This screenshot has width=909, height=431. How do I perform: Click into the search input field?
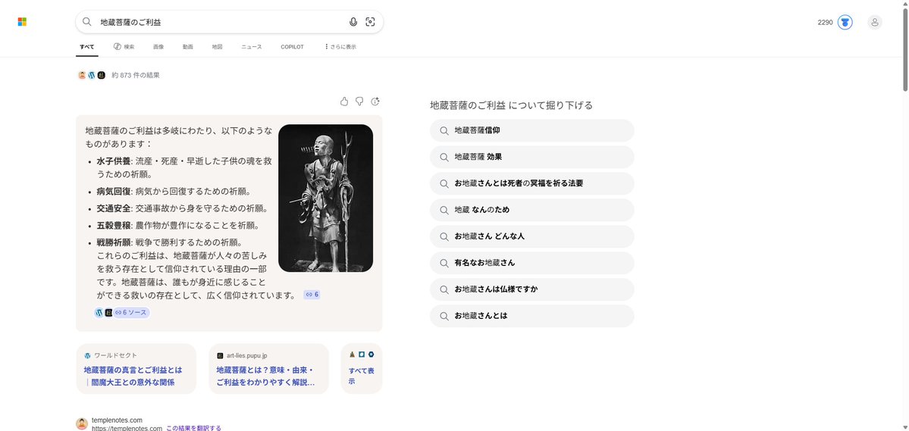pyautogui.click(x=220, y=22)
